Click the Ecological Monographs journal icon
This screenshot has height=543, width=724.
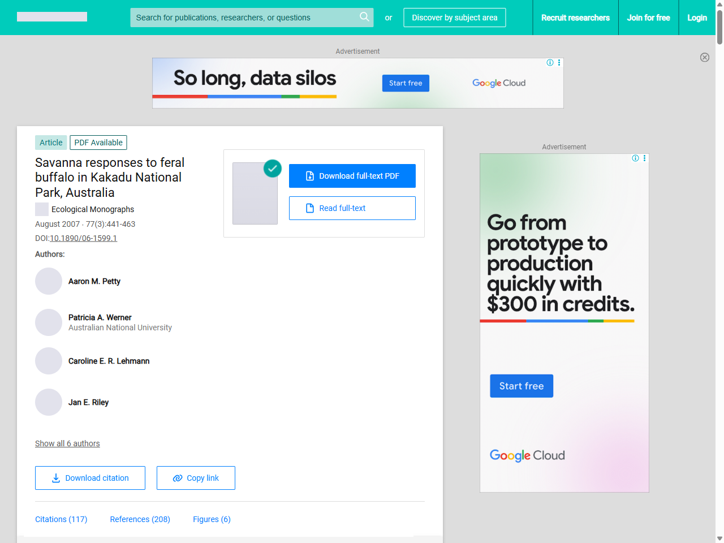(x=42, y=209)
